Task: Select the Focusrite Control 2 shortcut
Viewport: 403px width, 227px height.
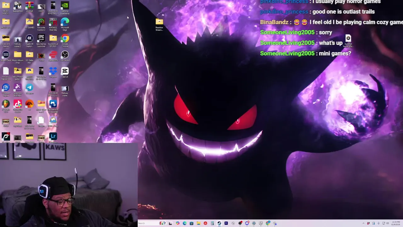Action: [41, 25]
